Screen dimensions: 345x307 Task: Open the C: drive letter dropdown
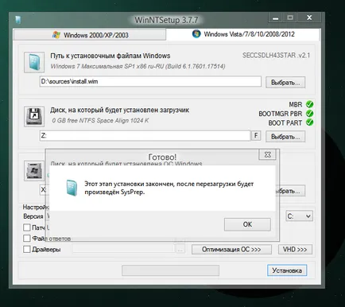299,216
